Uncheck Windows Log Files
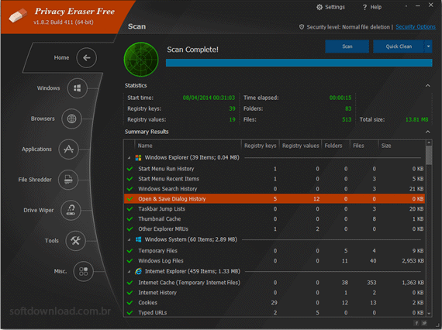 click(x=130, y=261)
